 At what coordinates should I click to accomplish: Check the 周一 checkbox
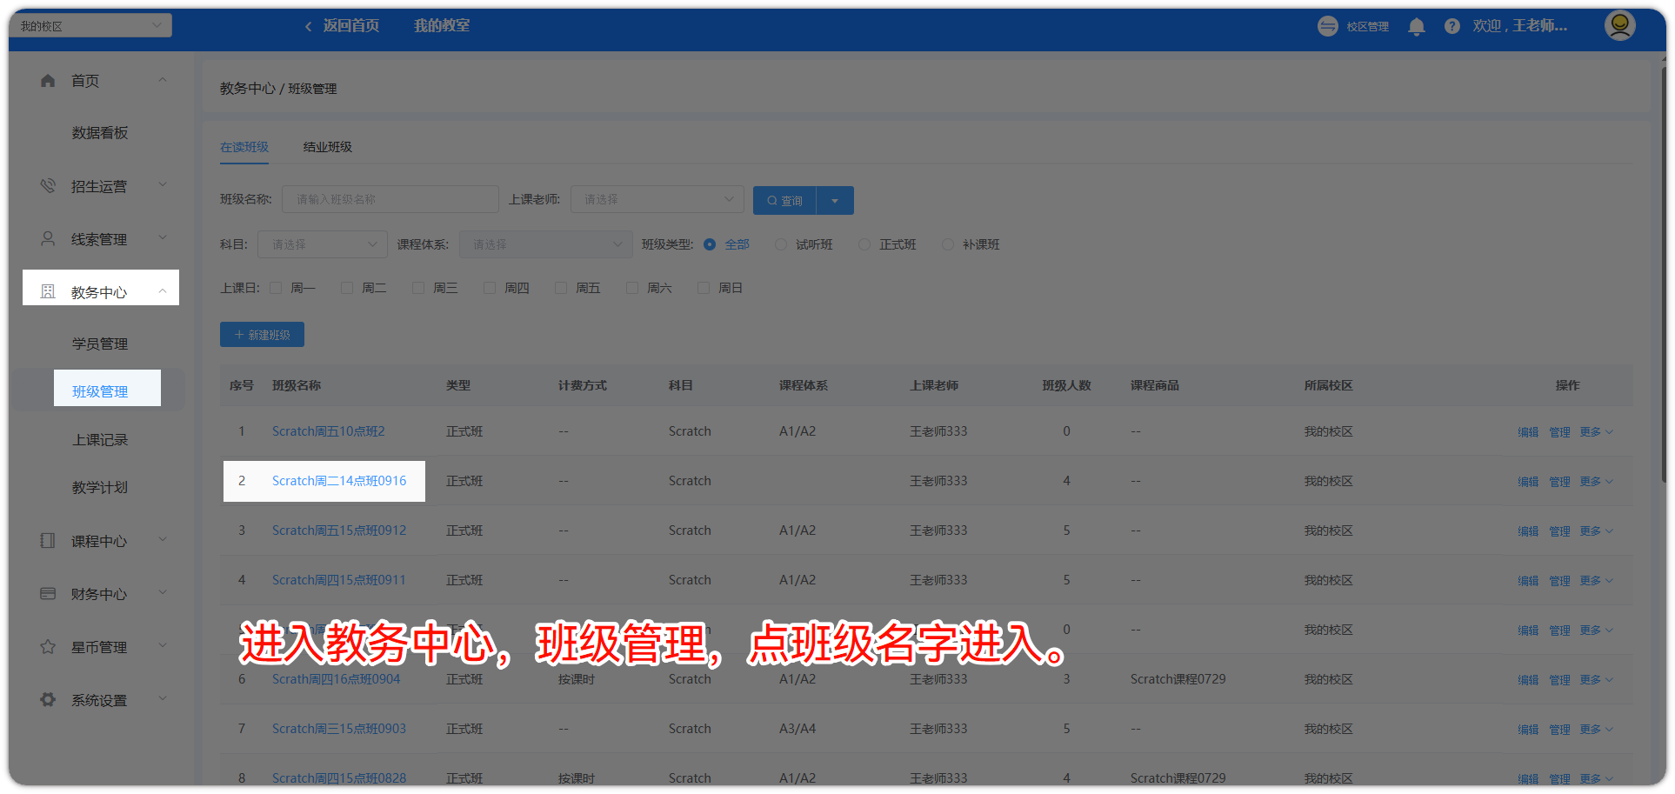[x=276, y=288]
